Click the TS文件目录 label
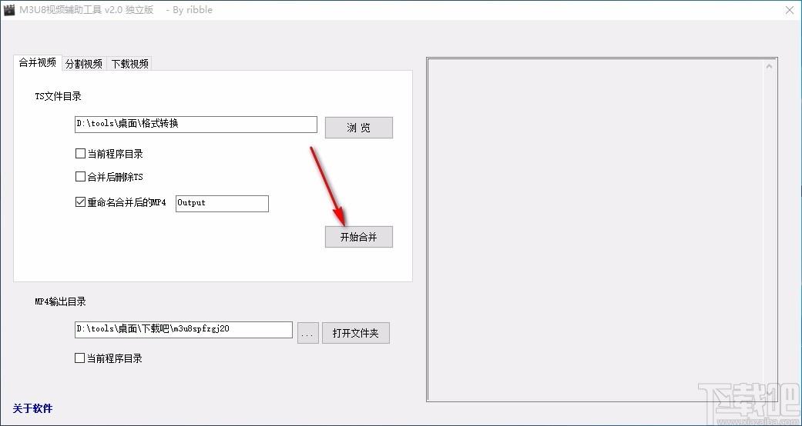This screenshot has width=802, height=426. 59,97
